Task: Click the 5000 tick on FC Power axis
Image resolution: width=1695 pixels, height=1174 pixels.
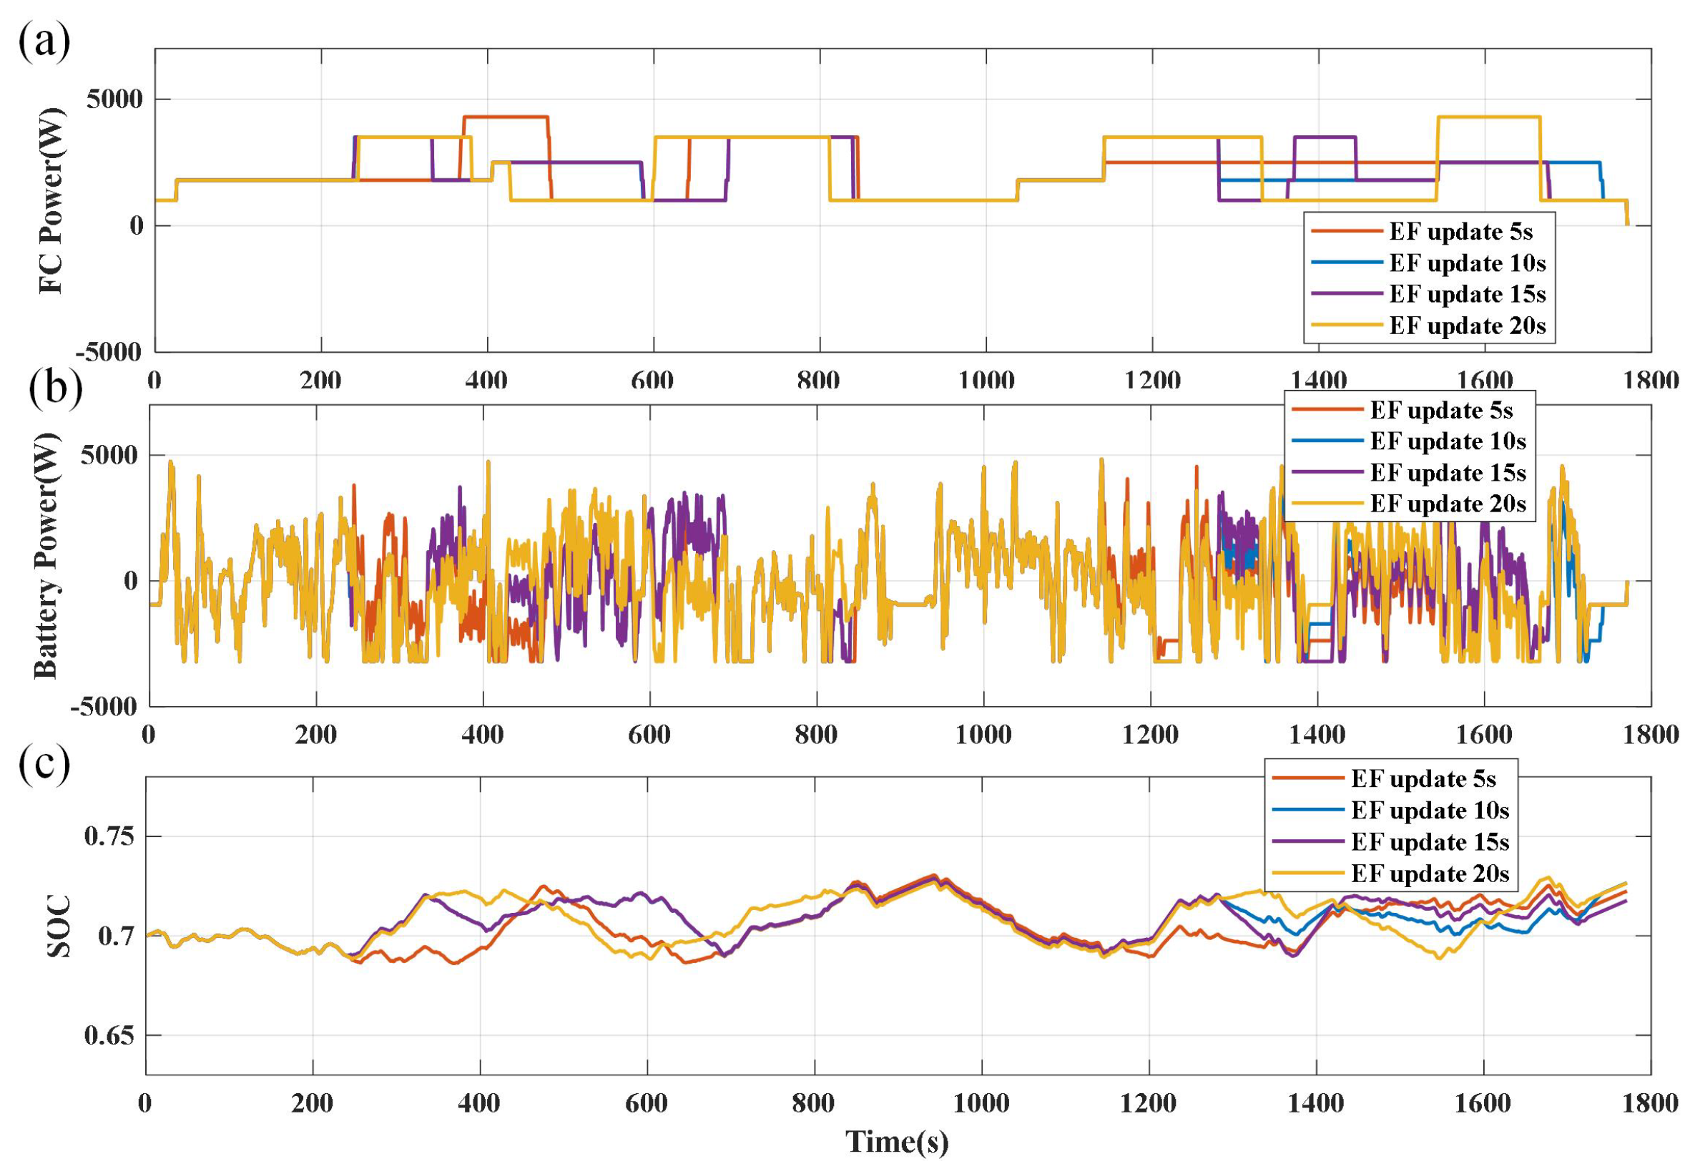Action: pos(114,99)
